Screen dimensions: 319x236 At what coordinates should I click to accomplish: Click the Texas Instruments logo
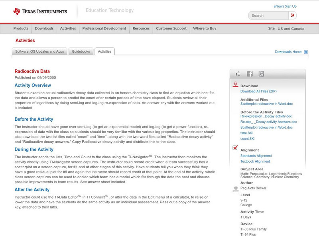40,11
